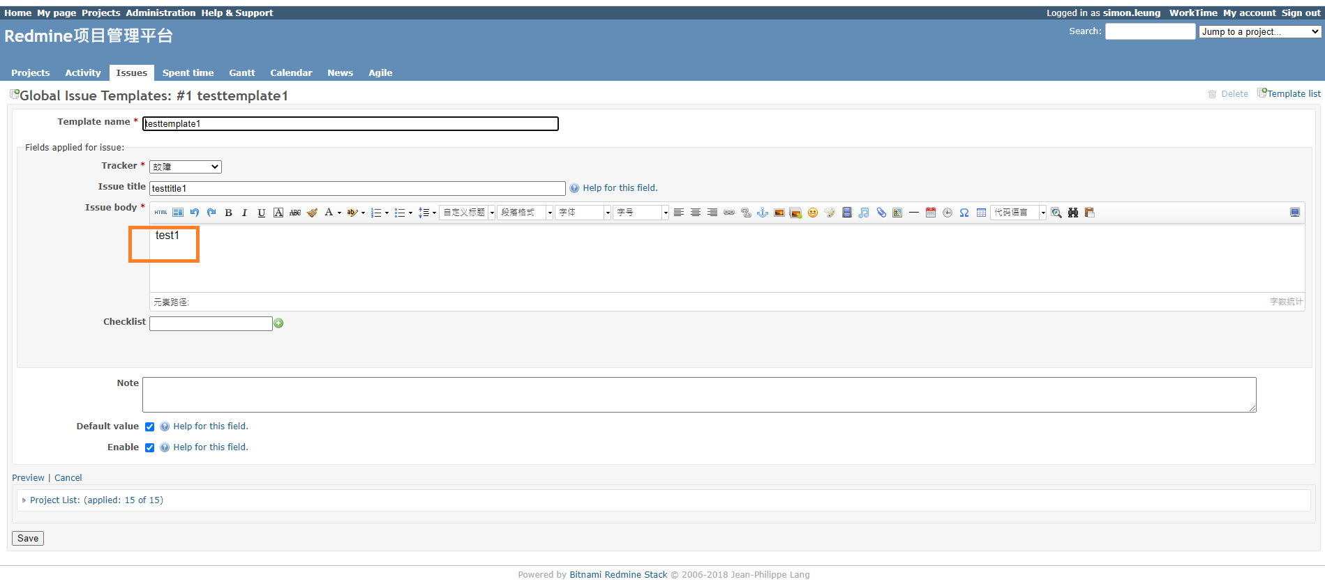Open the Spent time tab

pyautogui.click(x=188, y=72)
